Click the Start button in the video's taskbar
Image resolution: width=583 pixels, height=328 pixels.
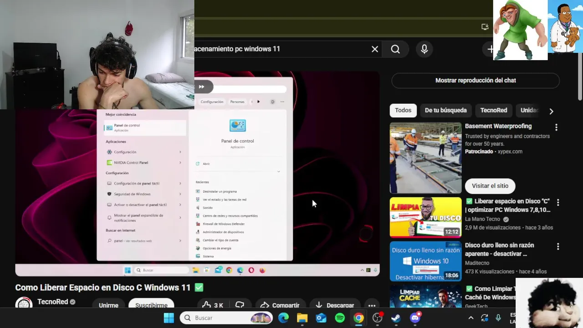point(128,270)
